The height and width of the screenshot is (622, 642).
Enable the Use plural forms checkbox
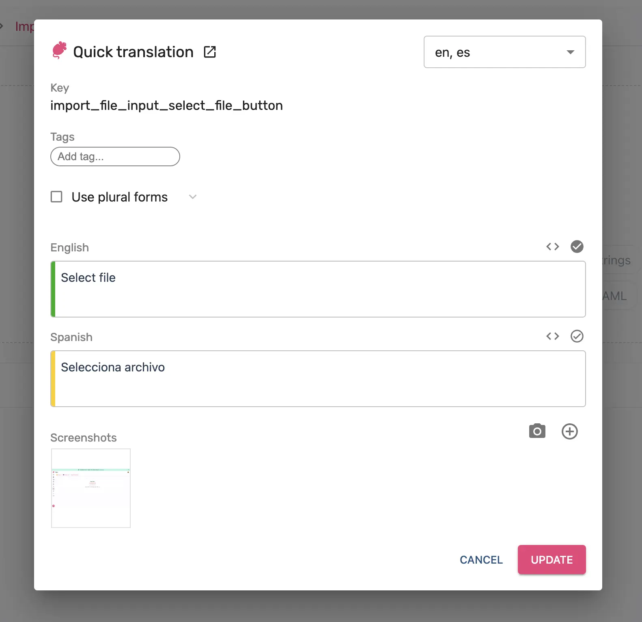pos(56,197)
